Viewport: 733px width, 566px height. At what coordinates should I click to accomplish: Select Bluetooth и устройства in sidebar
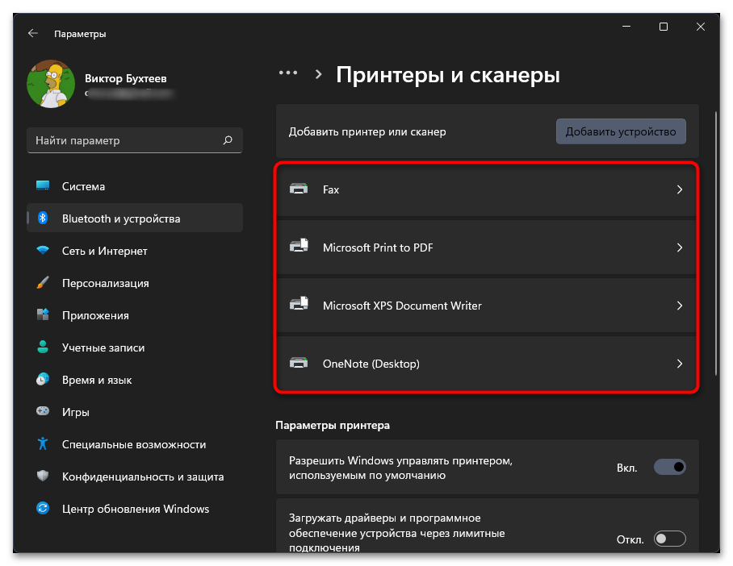[135, 218]
